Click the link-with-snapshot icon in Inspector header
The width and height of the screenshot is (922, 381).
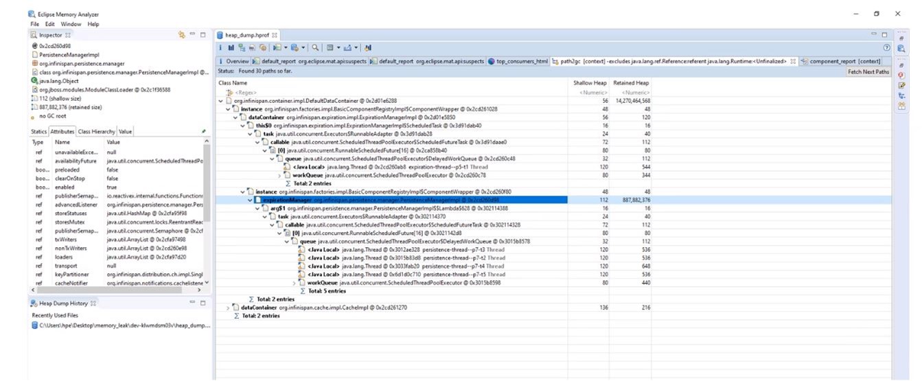(182, 34)
